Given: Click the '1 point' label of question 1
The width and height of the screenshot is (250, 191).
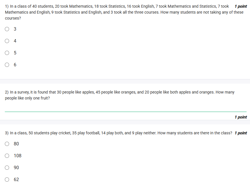Looking at the screenshot, I should 241,6.
